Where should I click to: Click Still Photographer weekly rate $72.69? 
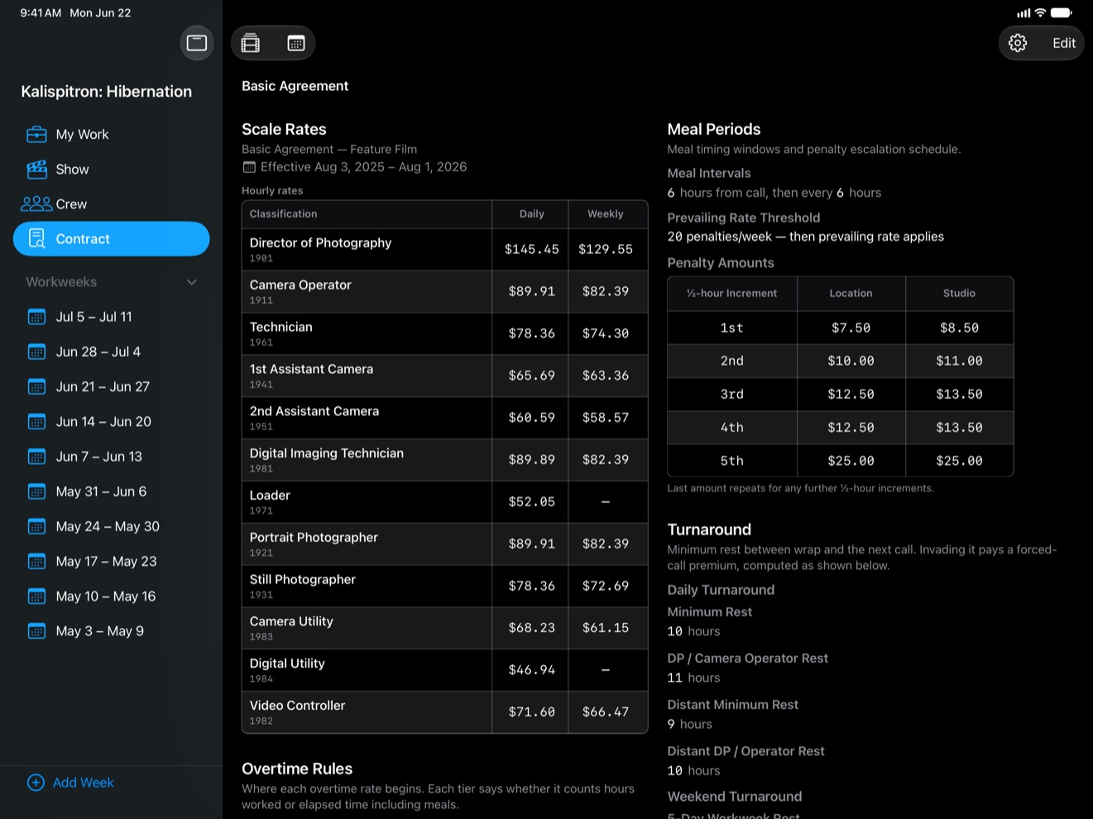coord(606,586)
